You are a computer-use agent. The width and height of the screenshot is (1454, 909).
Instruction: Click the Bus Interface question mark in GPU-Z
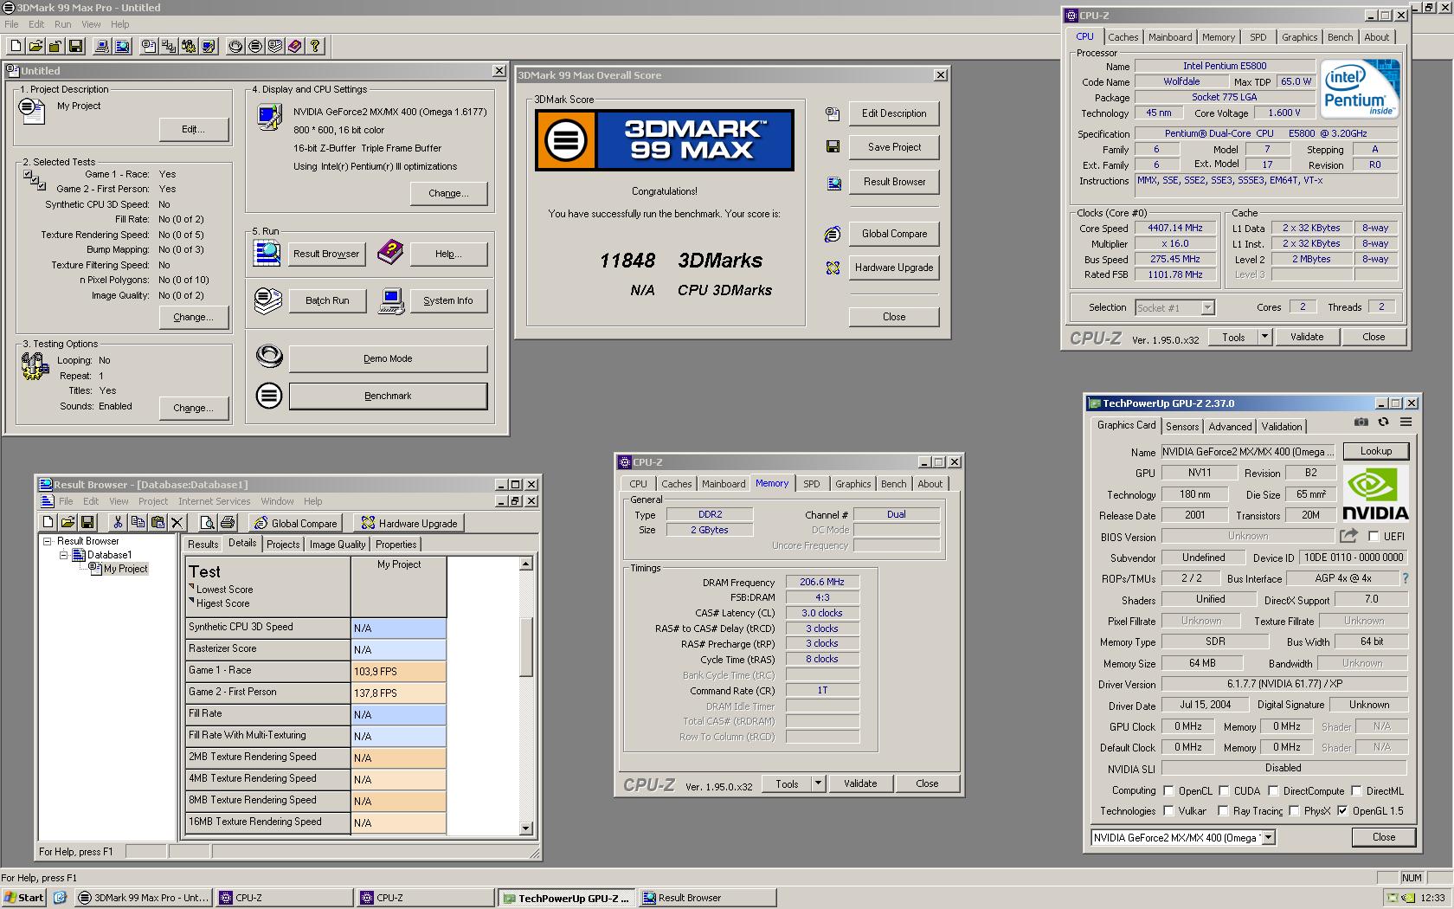point(1405,578)
